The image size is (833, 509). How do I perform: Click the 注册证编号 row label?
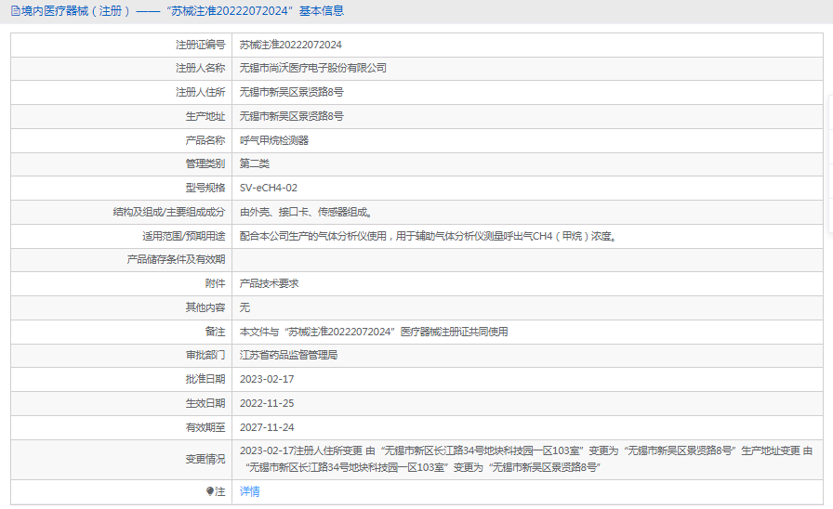(x=200, y=45)
